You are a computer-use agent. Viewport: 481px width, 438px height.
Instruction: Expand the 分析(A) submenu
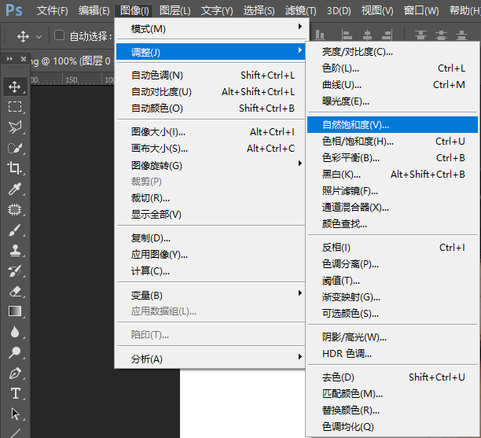211,359
